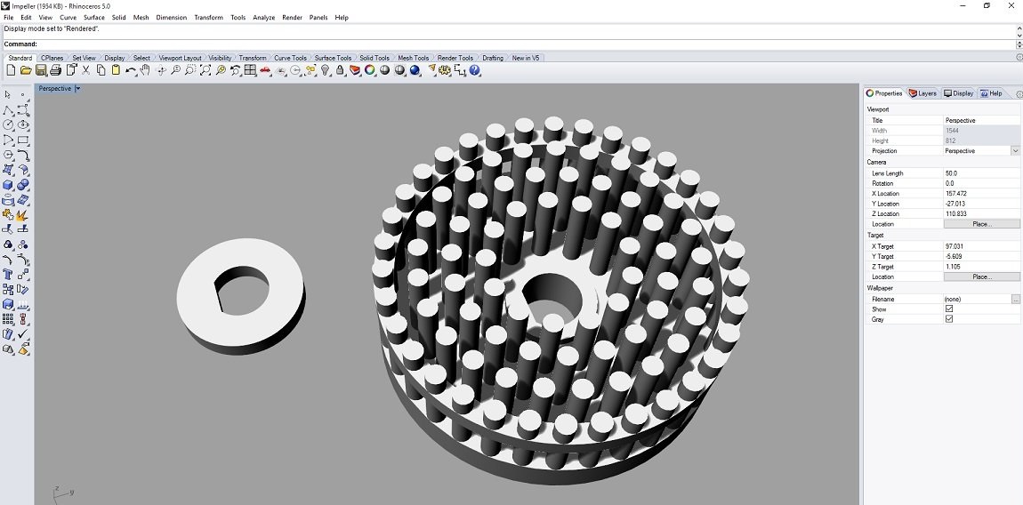Switch to the Display panel tab
Screen dimensions: 1023x505
point(958,93)
